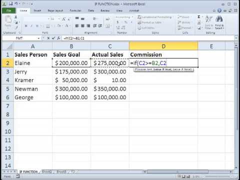Click the horizontal scrollbar thumb

177,171
